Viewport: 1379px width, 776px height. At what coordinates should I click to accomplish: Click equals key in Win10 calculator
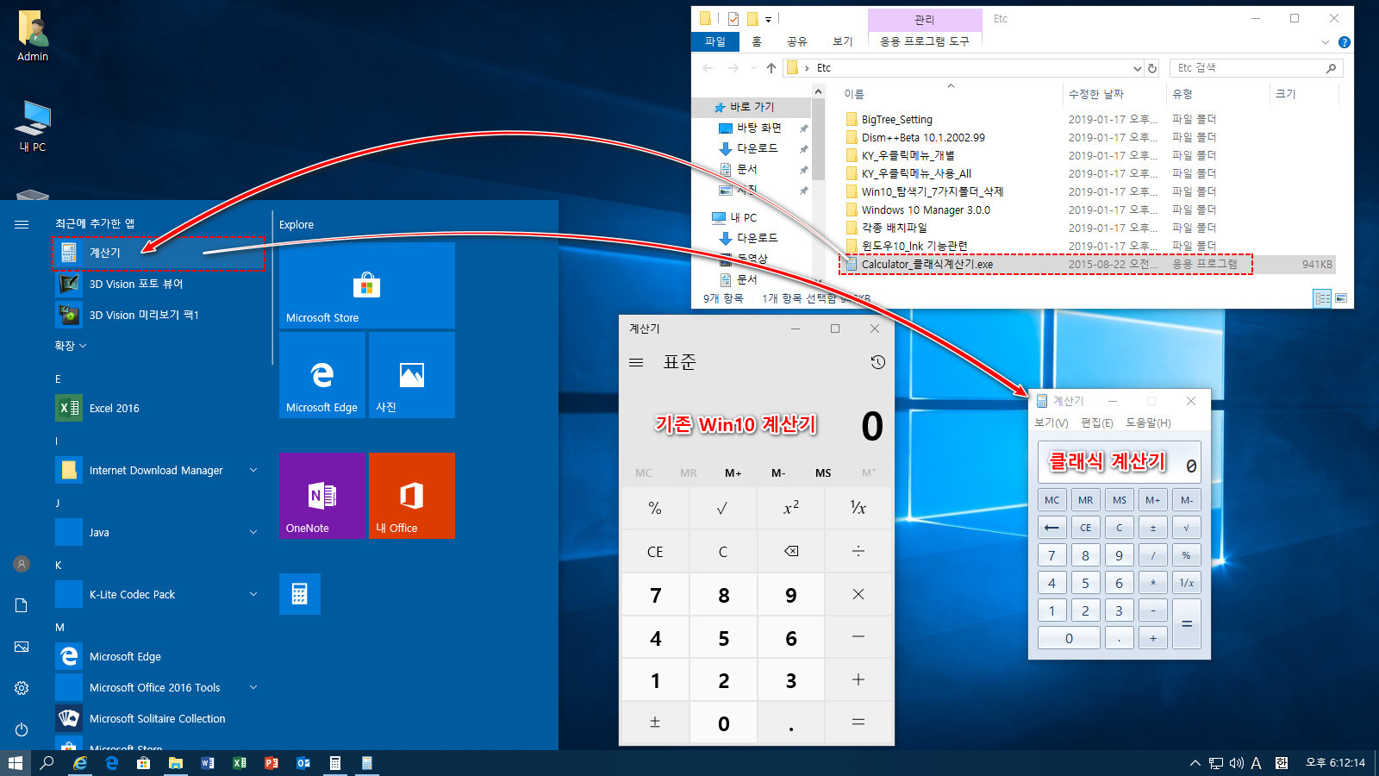pyautogui.click(x=858, y=723)
